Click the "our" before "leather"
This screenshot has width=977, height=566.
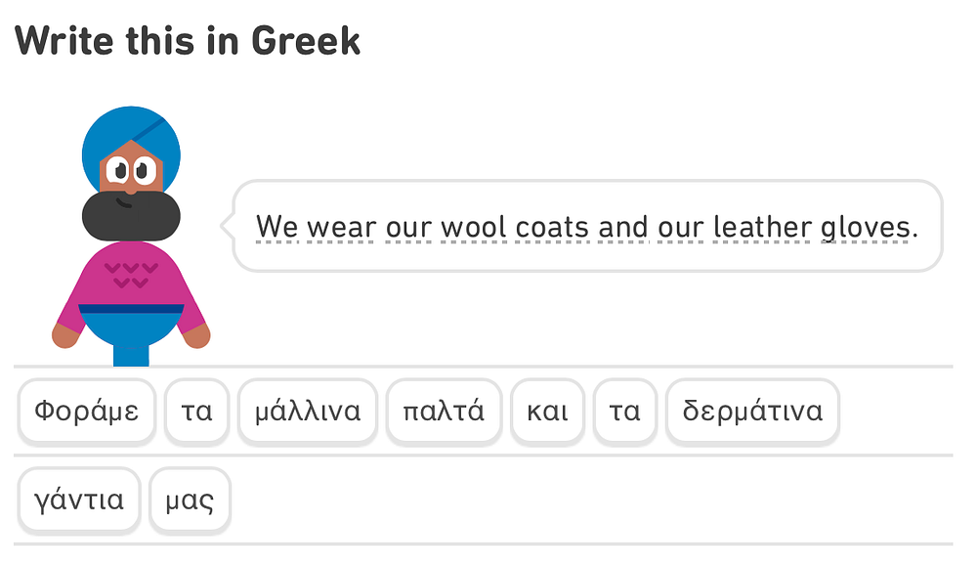point(680,228)
